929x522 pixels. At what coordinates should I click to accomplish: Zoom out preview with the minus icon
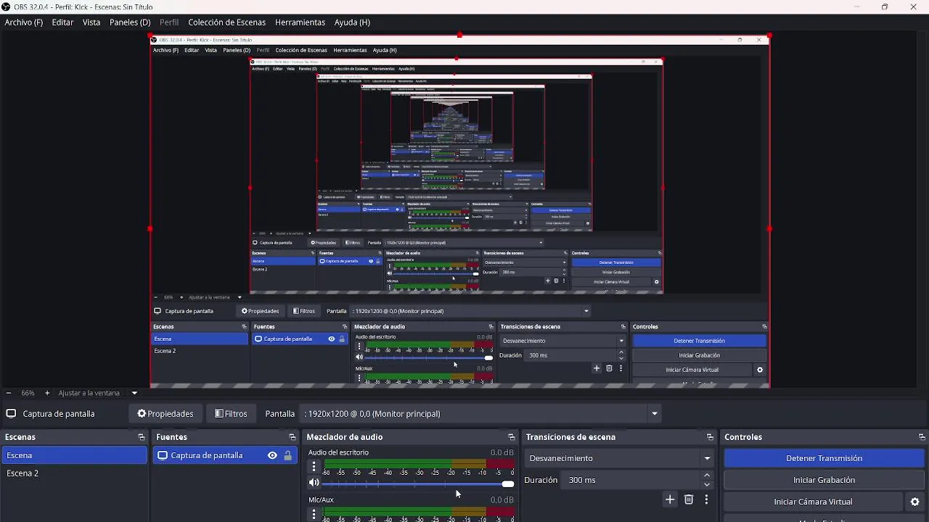[9, 393]
